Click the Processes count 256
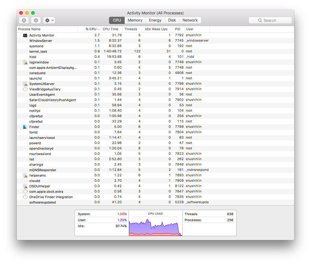311x264 pixels. click(x=230, y=220)
